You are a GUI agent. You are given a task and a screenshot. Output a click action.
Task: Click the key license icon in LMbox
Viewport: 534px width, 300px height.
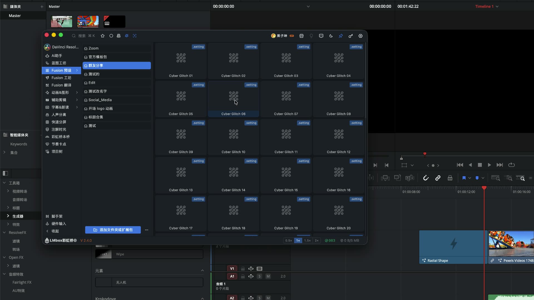[x=351, y=36]
